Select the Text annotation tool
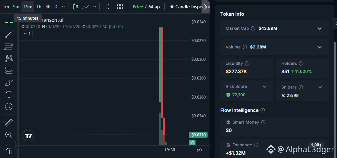This screenshot has width=337, height=158. coord(9,95)
